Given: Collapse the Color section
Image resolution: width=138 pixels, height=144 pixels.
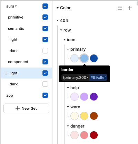Looking at the screenshot, I should [x=58, y=8].
